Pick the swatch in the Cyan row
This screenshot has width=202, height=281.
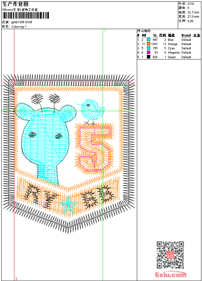coord(148,48)
